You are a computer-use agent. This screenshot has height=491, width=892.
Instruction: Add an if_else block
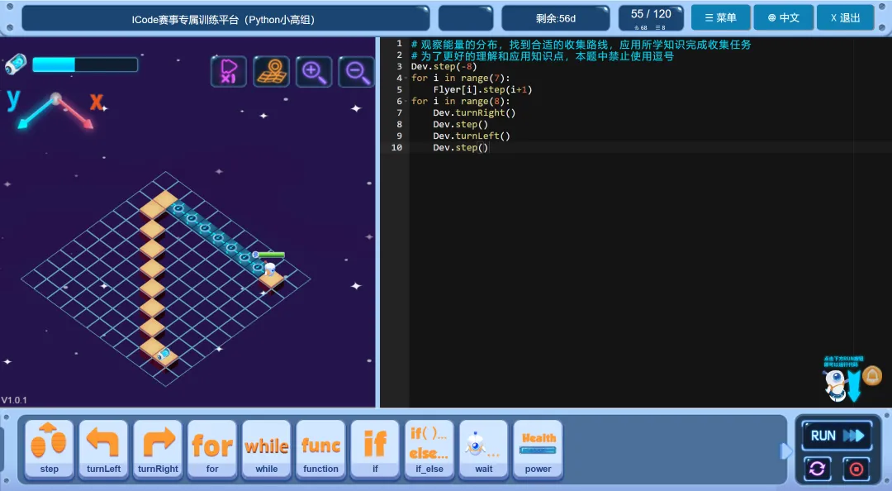click(429, 450)
